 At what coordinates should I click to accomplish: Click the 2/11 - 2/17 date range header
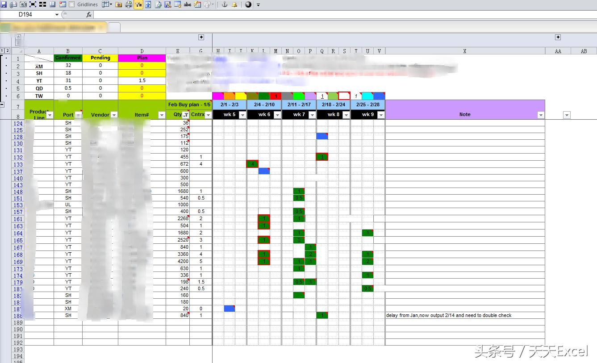tap(299, 104)
